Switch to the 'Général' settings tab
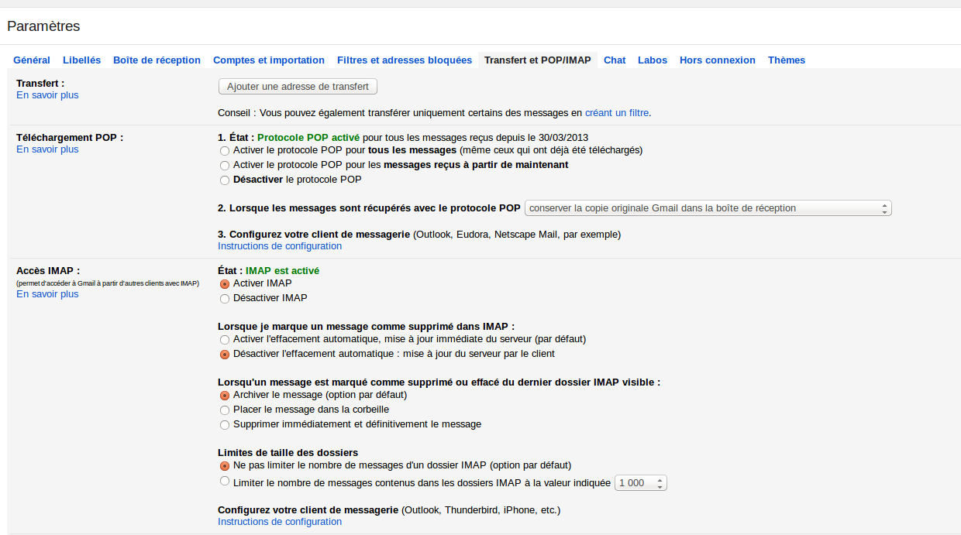 point(32,60)
